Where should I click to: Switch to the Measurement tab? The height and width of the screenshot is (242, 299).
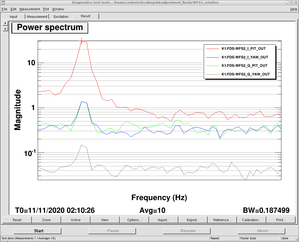click(x=37, y=16)
